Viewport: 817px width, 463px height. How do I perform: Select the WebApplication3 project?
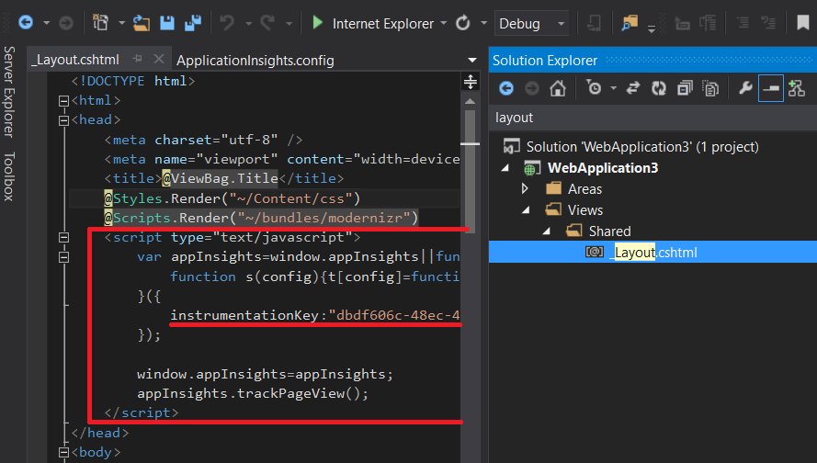pyautogui.click(x=603, y=168)
